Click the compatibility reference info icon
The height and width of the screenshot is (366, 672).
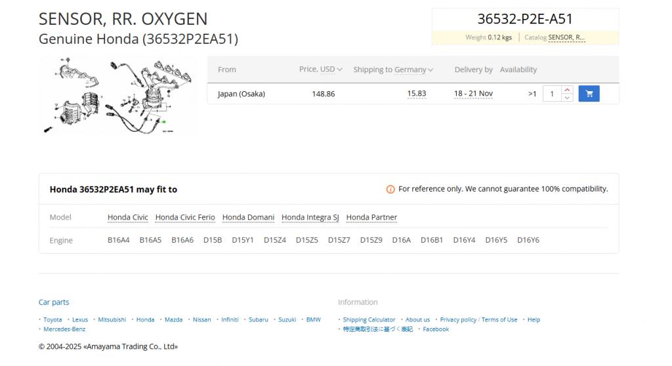(390, 190)
